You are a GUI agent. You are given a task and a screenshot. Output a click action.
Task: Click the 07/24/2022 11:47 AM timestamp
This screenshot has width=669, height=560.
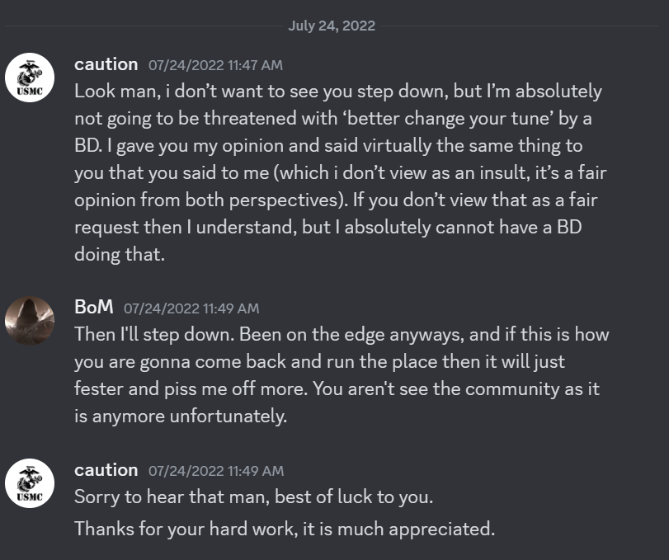pos(215,65)
